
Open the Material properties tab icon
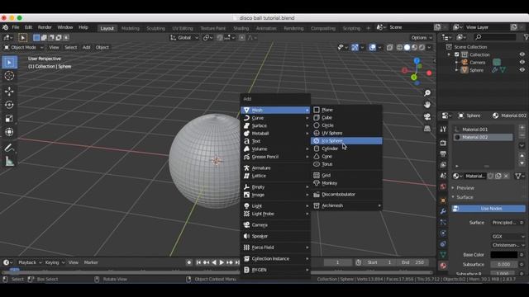pyautogui.click(x=443, y=266)
